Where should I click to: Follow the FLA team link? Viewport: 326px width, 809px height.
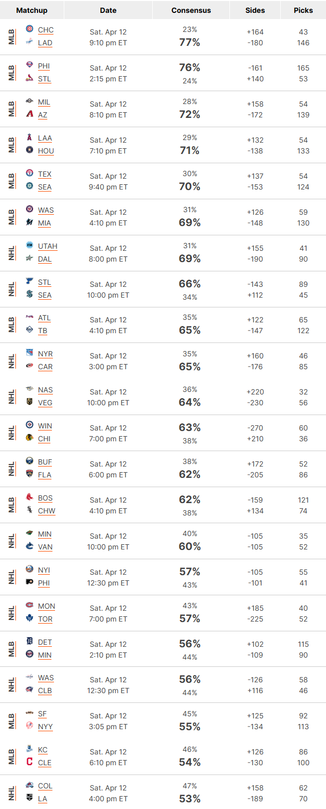point(45,475)
